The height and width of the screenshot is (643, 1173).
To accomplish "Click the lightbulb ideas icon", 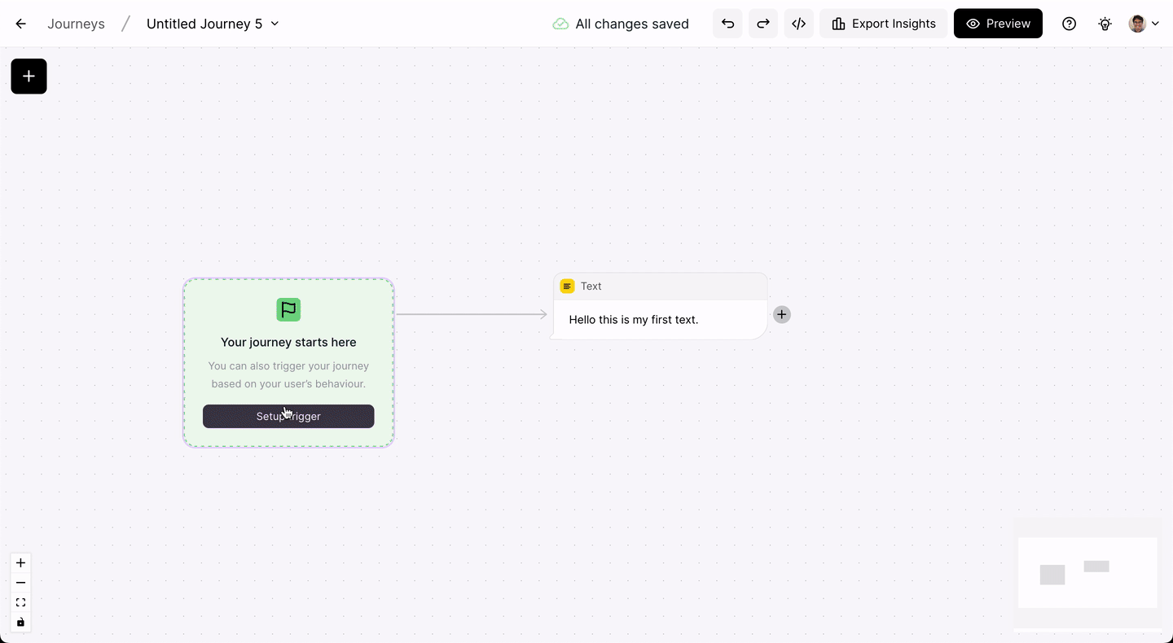I will tap(1105, 24).
